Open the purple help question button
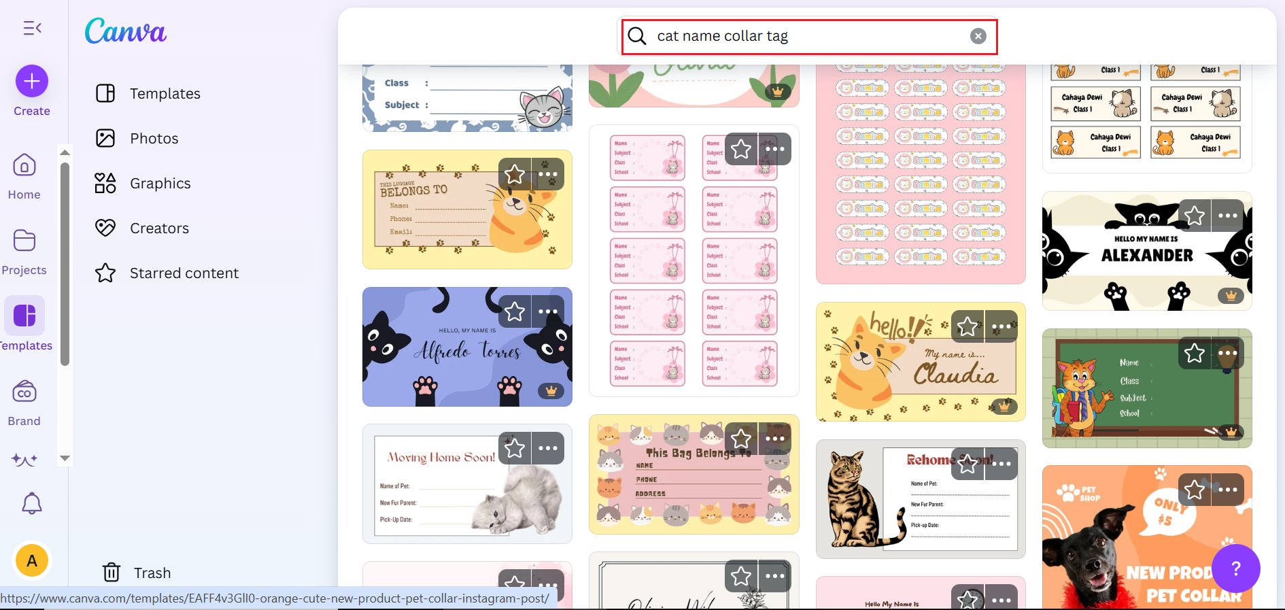This screenshot has height=610, width=1285. coord(1235,568)
